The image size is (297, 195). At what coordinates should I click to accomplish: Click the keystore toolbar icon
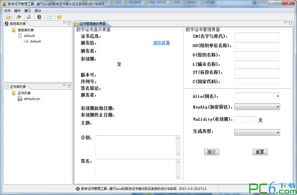(39, 17)
